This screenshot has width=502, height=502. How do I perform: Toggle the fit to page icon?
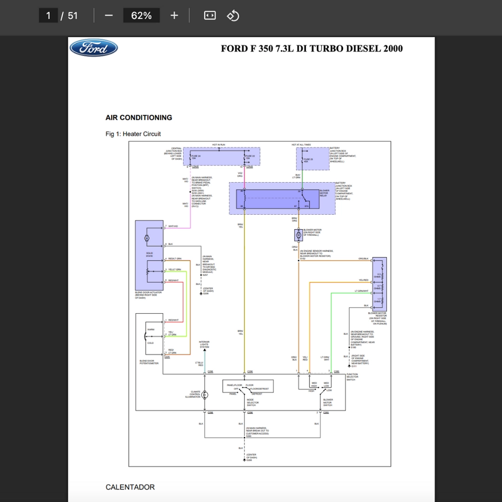tap(210, 15)
